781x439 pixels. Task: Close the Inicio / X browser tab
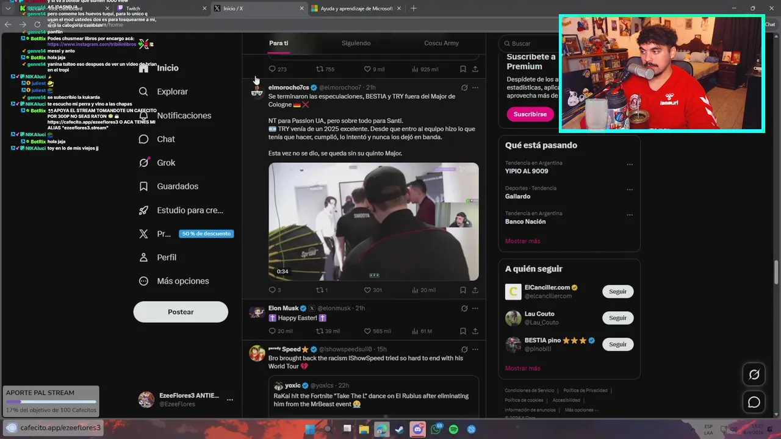click(x=301, y=9)
